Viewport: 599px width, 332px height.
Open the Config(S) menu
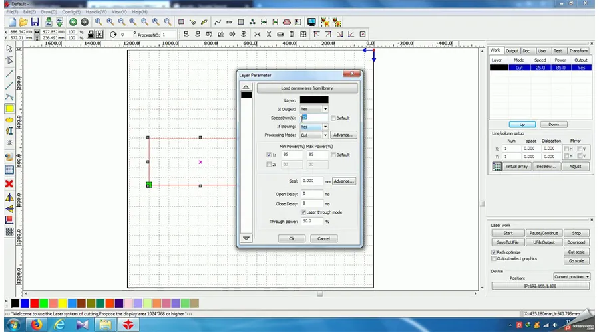pyautogui.click(x=71, y=12)
